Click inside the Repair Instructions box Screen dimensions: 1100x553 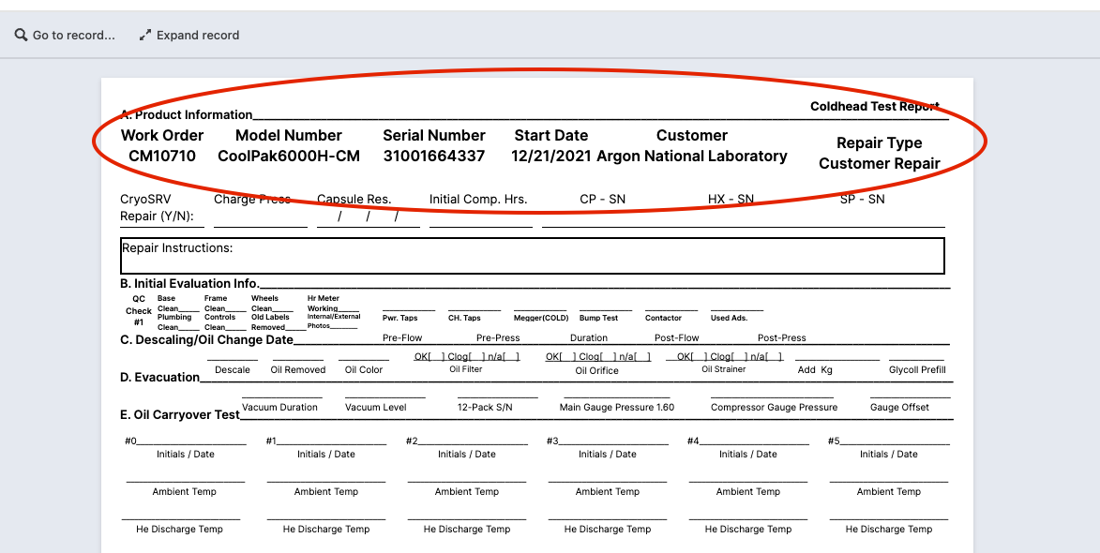coord(532,256)
